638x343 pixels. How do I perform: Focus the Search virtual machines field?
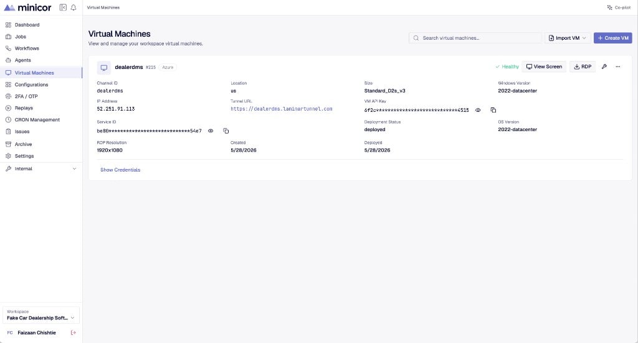475,38
